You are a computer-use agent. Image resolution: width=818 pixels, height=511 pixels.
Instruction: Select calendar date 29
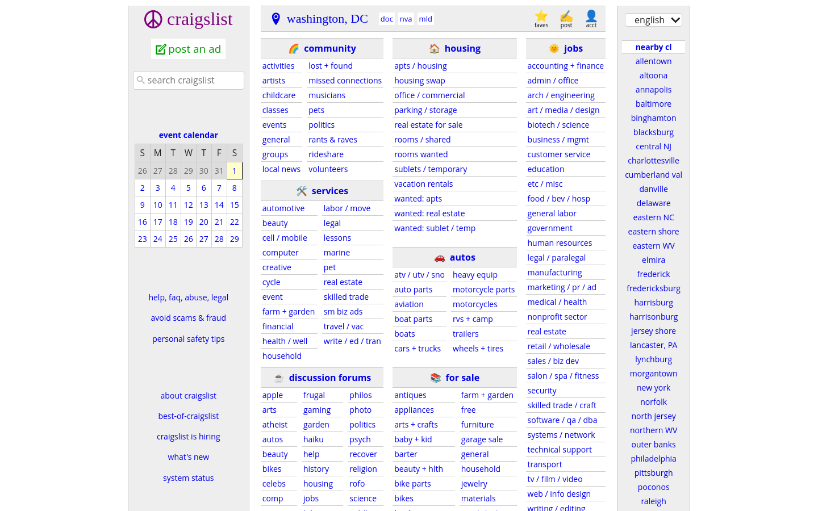click(235, 239)
